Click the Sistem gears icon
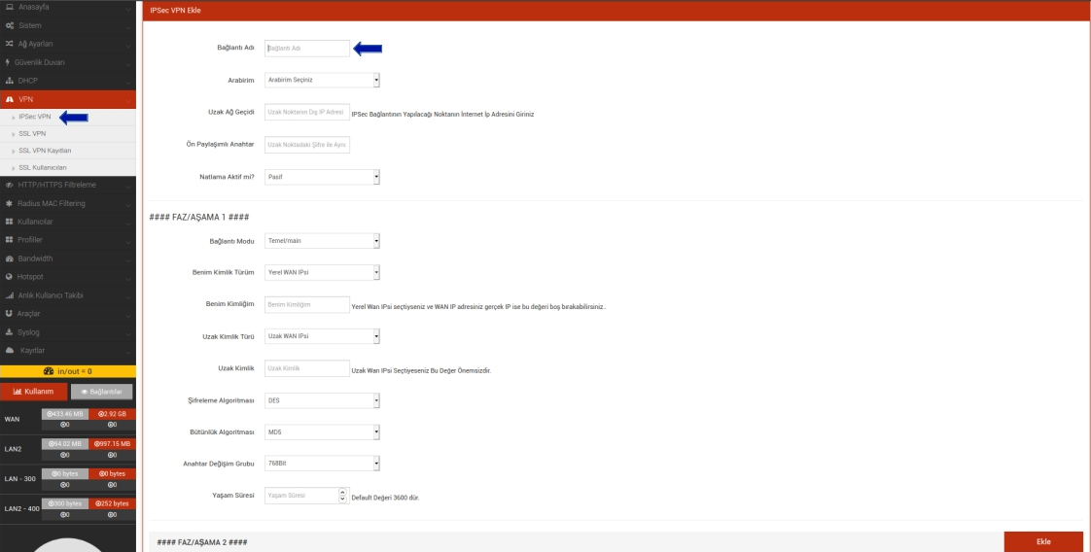This screenshot has width=1091, height=552. [x=10, y=25]
